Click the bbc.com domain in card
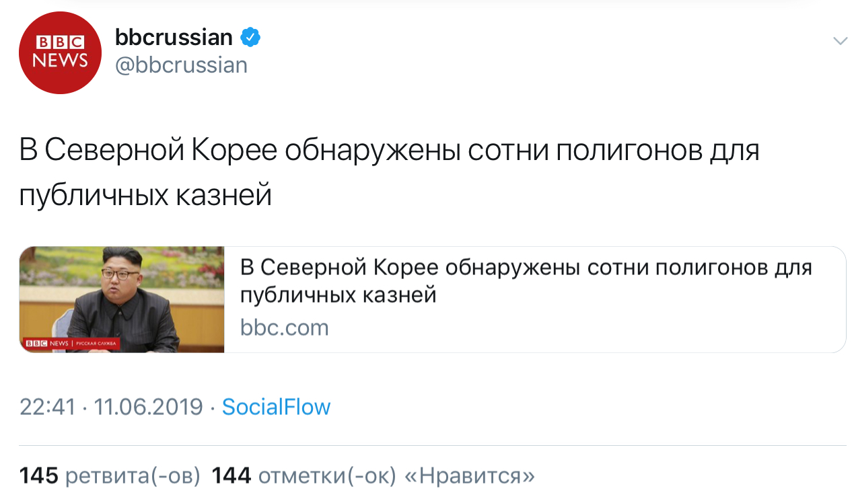Viewport: 852px width, 503px height. [284, 327]
